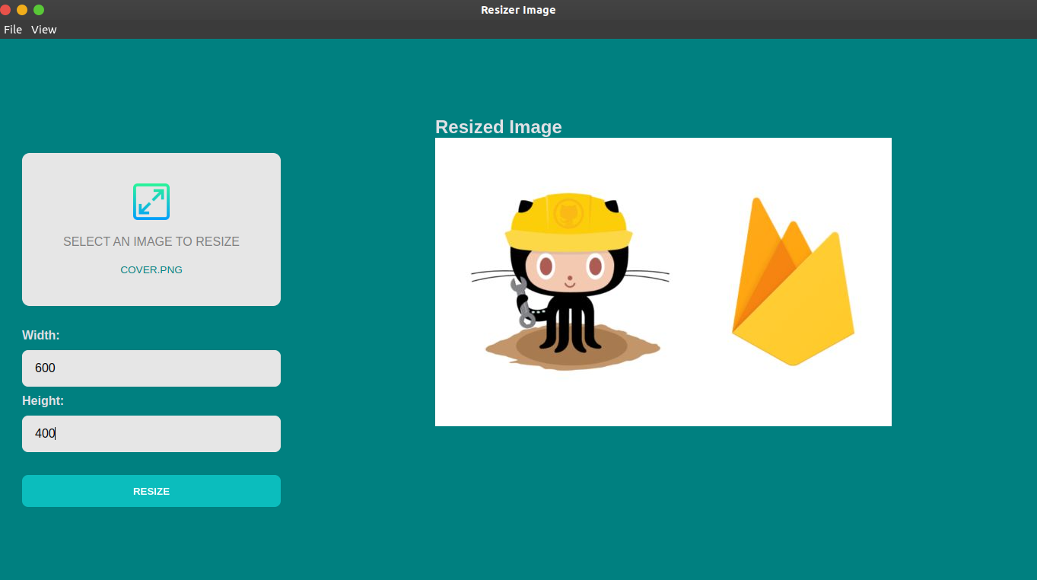Screen dimensions: 1037x580
Task: Click the resize arrows icon
Action: click(151, 202)
